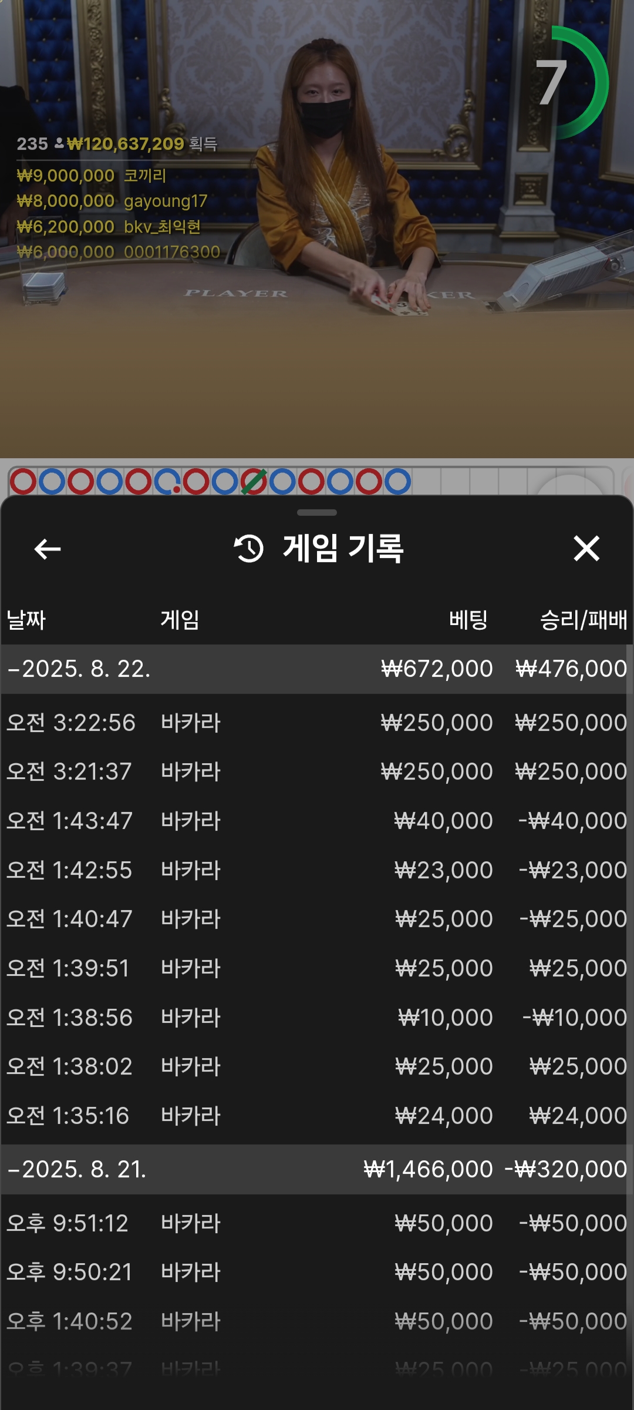634x1410 pixels.
Task: Open the 오전 1:35:16 baccarat record
Action: click(x=317, y=1116)
